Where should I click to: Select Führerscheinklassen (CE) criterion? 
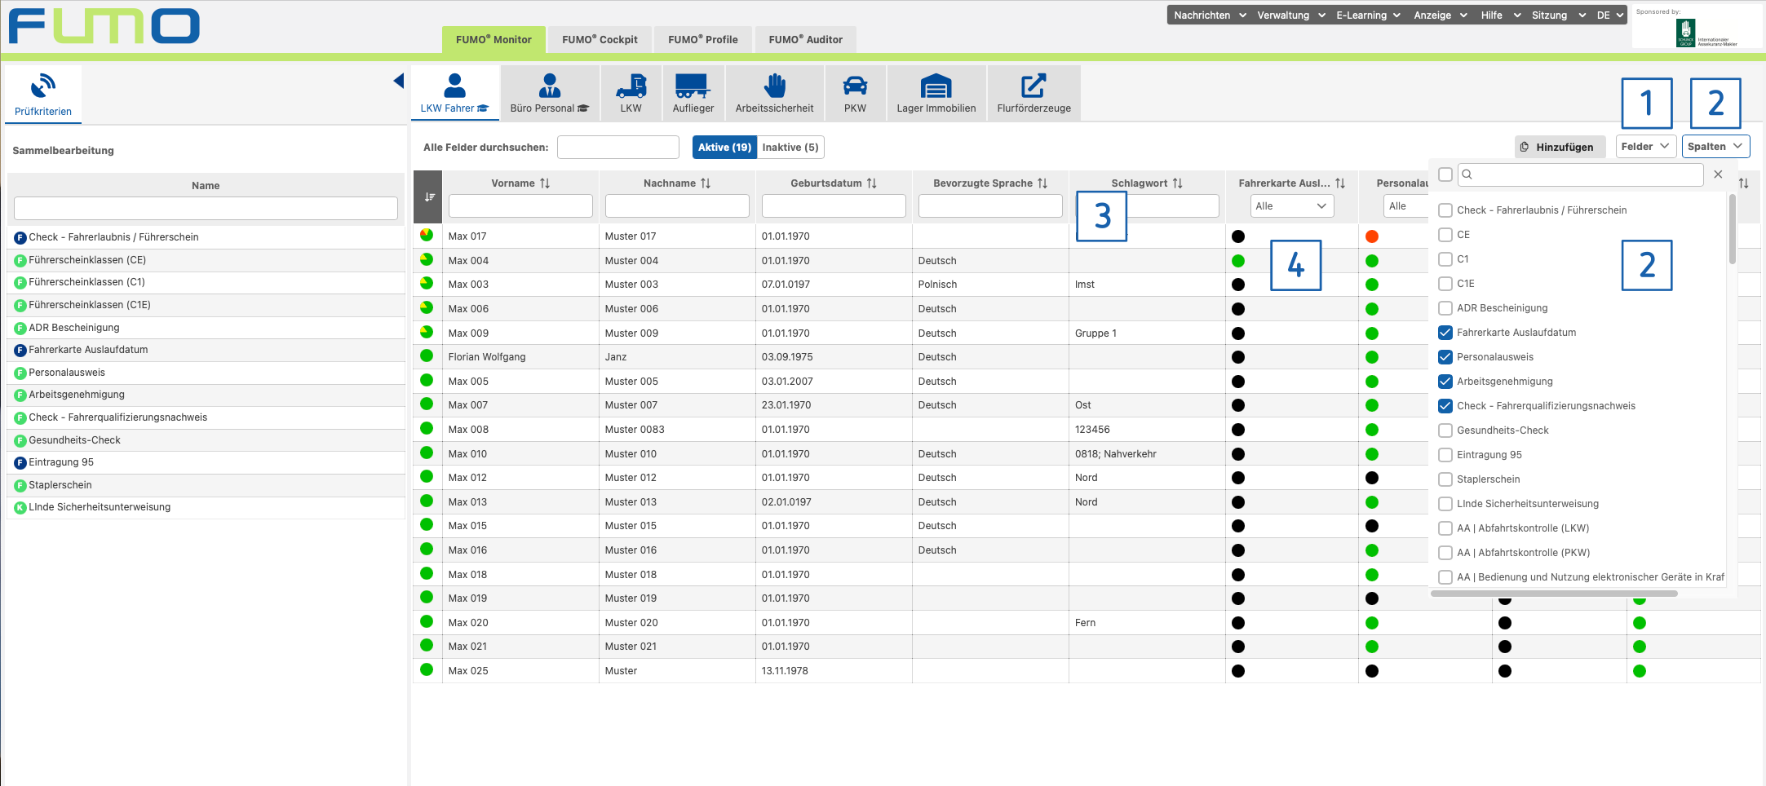click(x=206, y=260)
